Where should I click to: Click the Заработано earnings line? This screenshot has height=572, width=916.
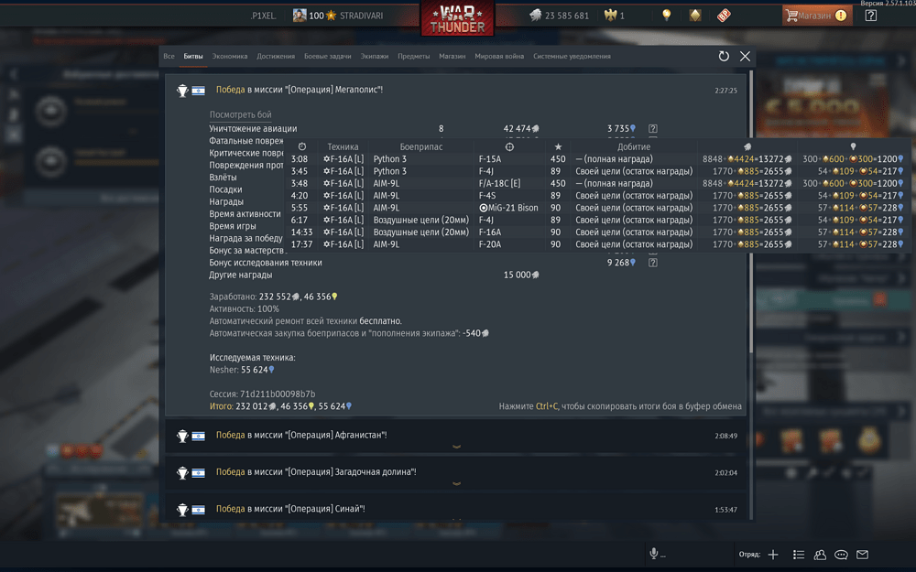[x=273, y=297]
